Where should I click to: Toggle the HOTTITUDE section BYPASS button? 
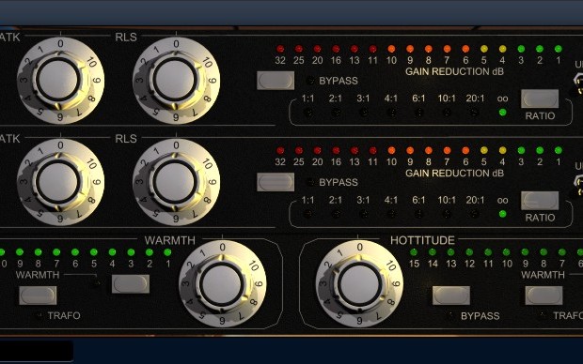451,296
